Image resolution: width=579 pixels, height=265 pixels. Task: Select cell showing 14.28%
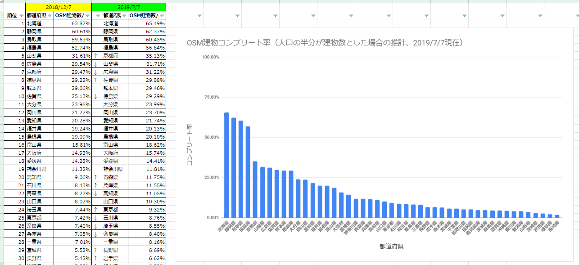point(72,161)
